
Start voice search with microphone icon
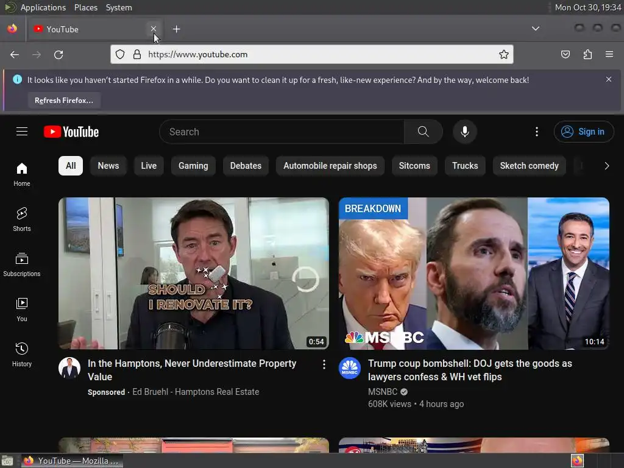pos(464,132)
